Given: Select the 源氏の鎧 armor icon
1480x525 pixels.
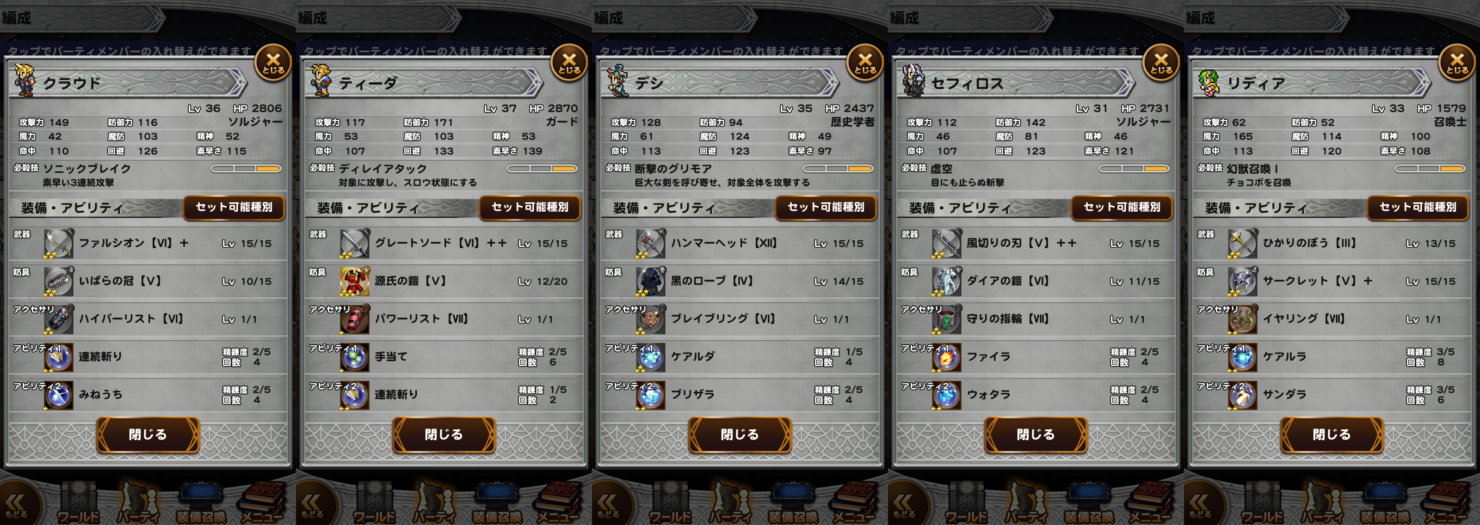Looking at the screenshot, I should click(354, 281).
